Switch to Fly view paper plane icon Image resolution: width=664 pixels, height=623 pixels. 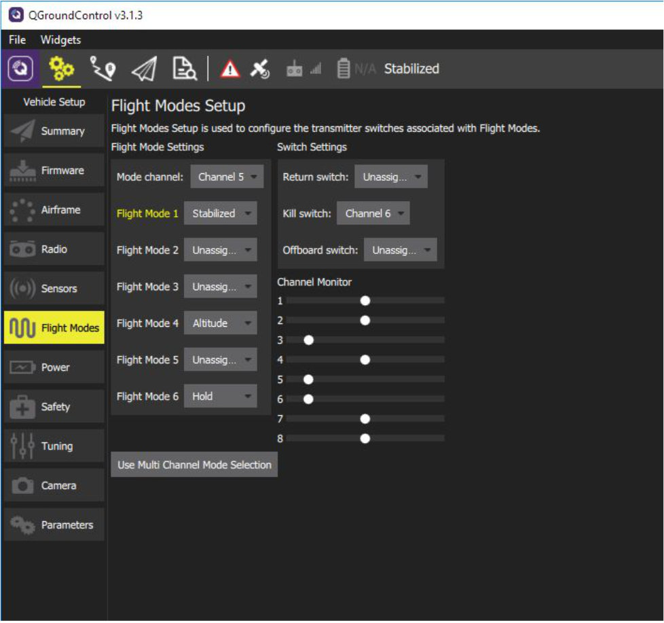[x=144, y=69]
